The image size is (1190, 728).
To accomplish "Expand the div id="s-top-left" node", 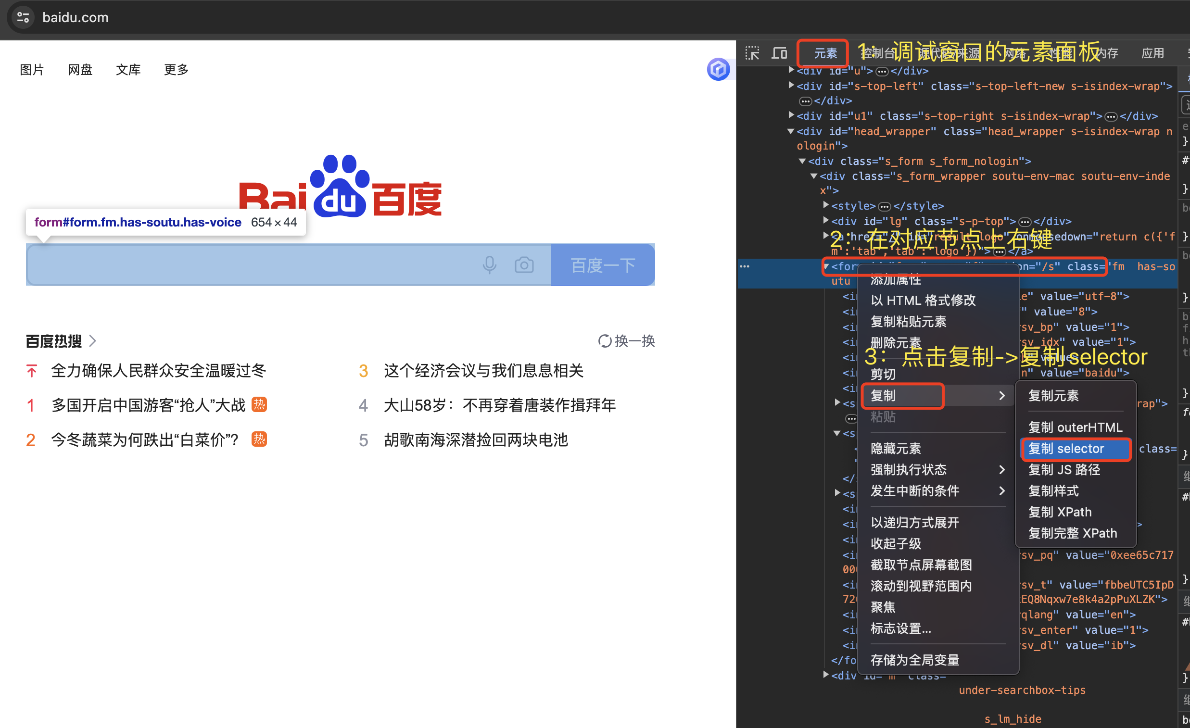I will [791, 86].
